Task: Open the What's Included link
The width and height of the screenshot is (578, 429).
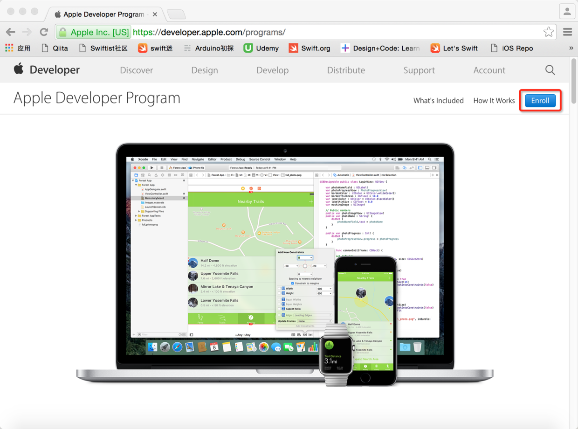Action: tap(438, 100)
